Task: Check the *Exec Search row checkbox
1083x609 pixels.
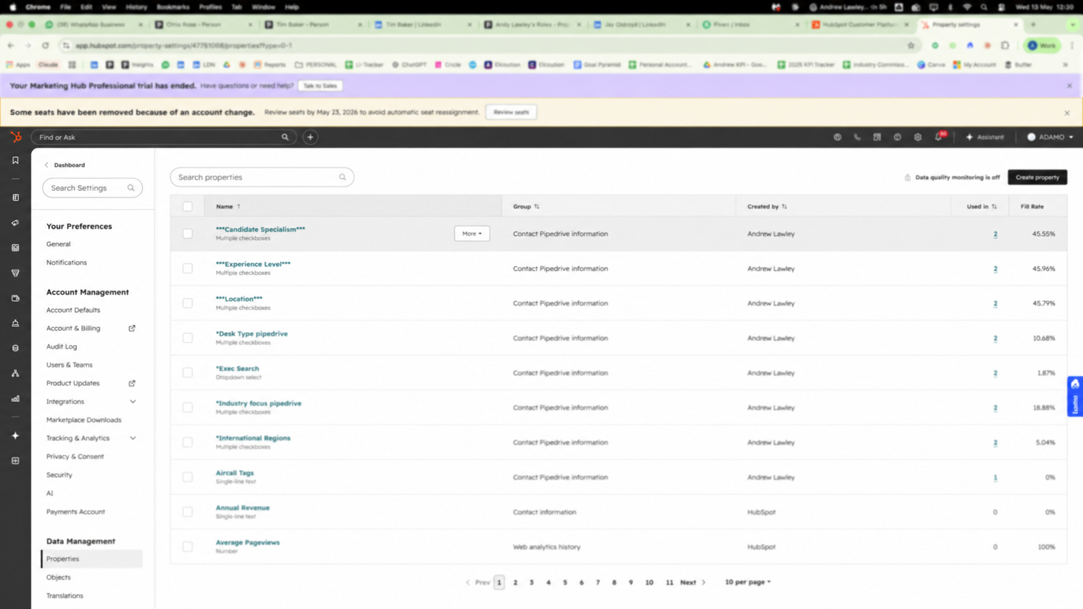Action: pos(187,373)
